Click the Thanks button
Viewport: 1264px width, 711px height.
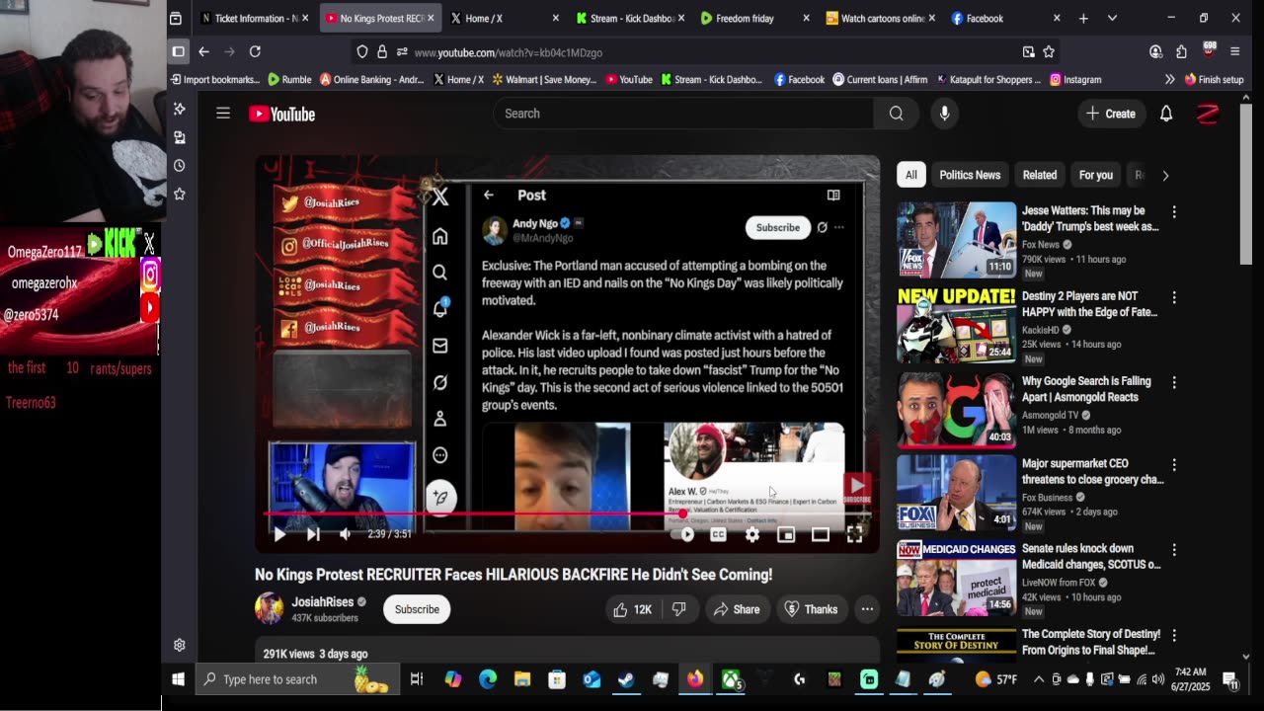pyautogui.click(x=811, y=609)
